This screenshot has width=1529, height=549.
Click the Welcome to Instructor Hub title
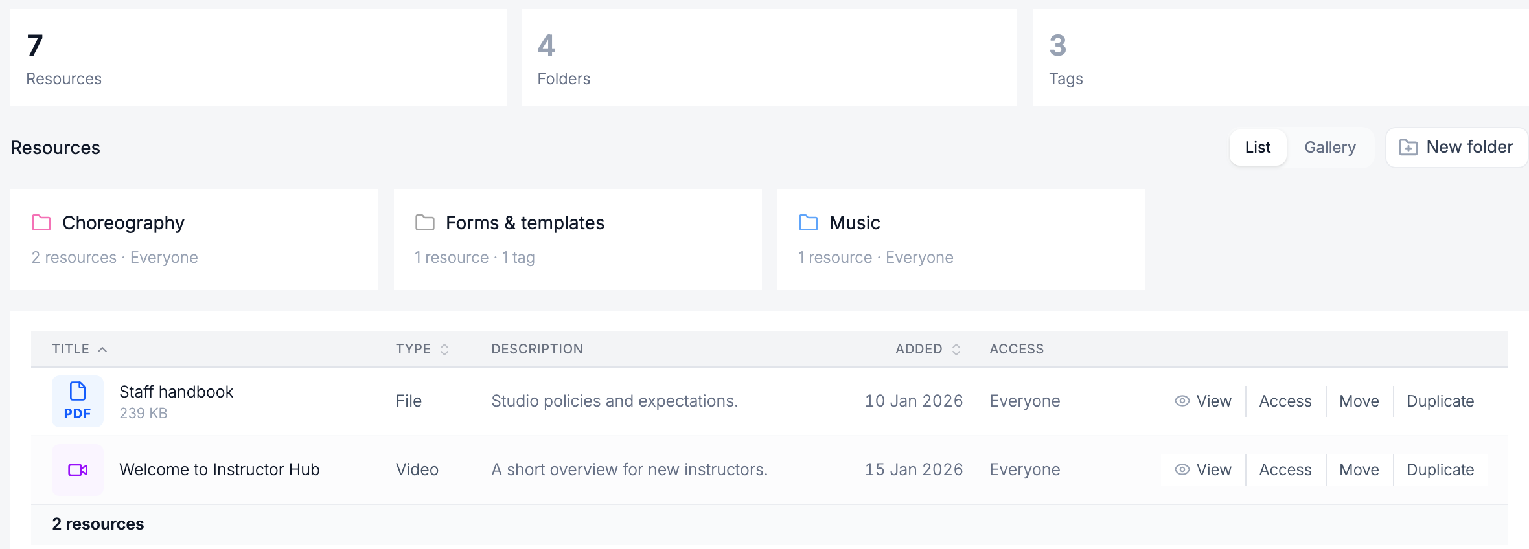point(220,469)
